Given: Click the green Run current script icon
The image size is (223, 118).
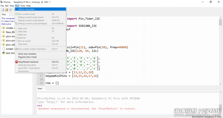Looking at the screenshot, I should tap(16, 14).
